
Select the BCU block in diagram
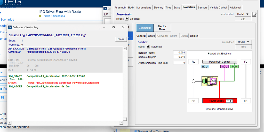204,67
